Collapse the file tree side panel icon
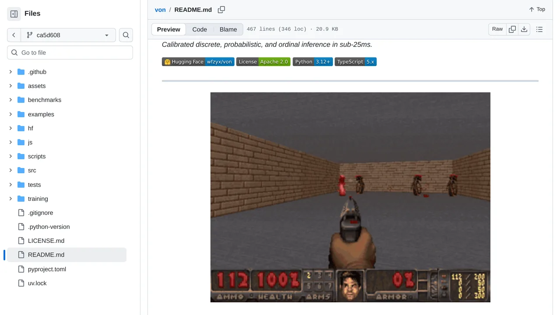The image size is (560, 315). (x=14, y=14)
